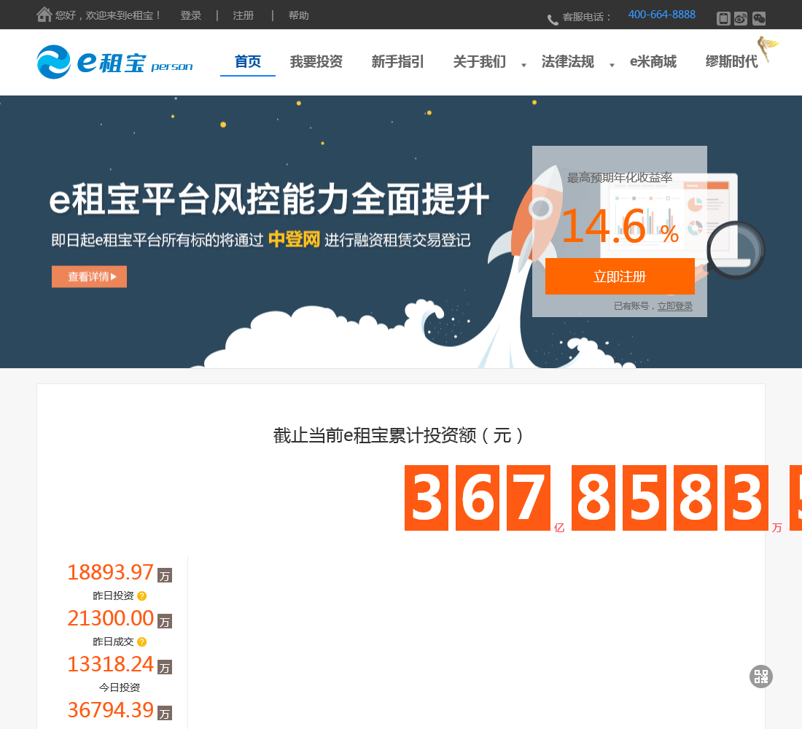Screen dimensions: 802x729
Task: Click the 36794.39 万 value
Action: pos(120,711)
